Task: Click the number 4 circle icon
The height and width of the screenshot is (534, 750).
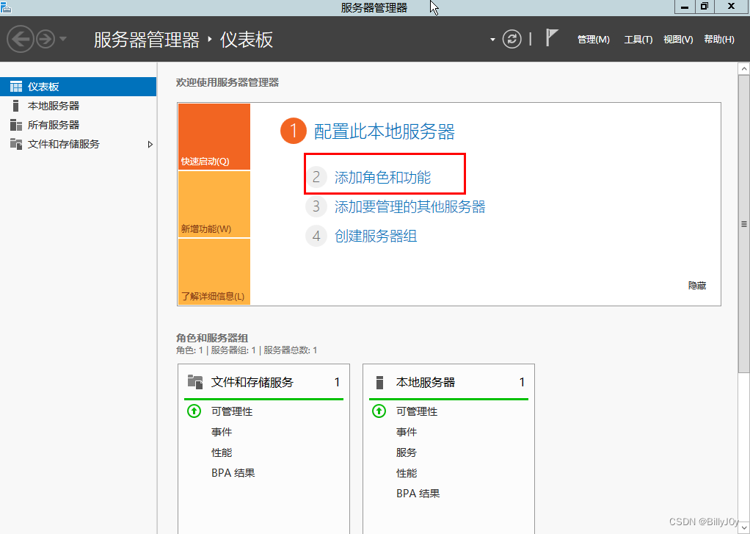Action: tap(316, 236)
